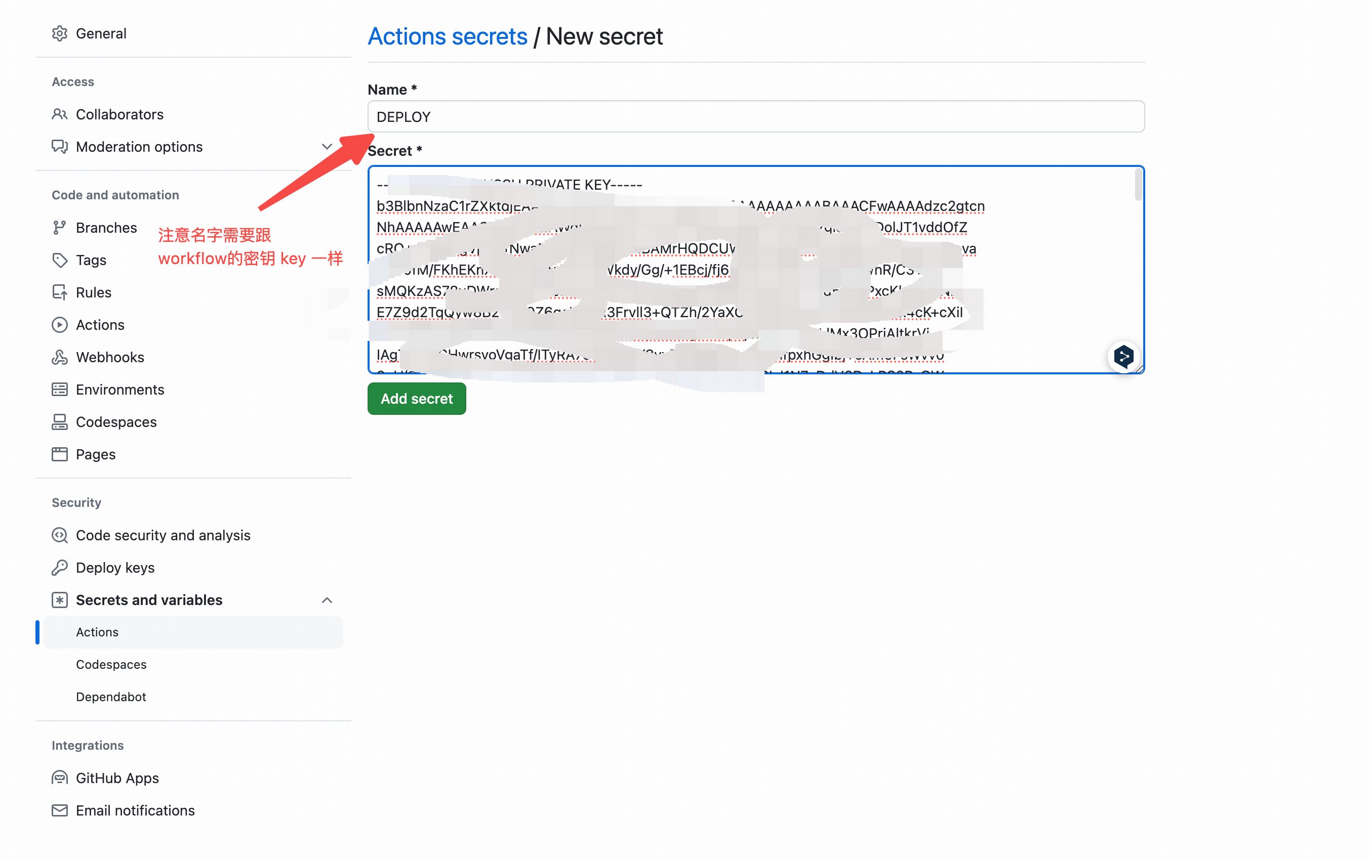
Task: Open the Collaborators people icon
Action: coord(60,114)
